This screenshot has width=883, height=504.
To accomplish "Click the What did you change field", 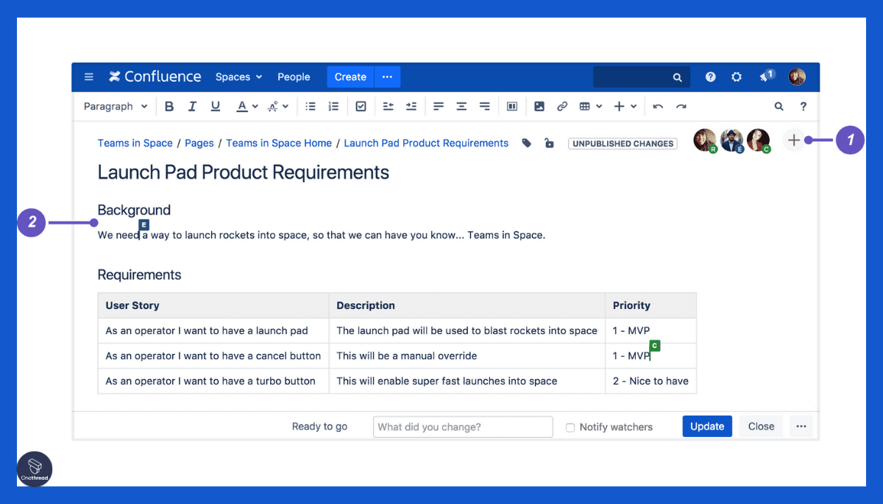I will point(462,427).
